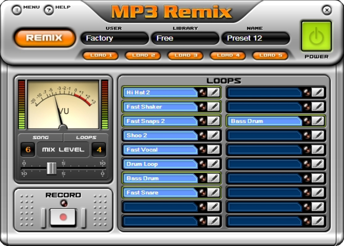The height and width of the screenshot is (246, 344).
Task: Toggle the knob beside left-column Bass Drum
Action: pyautogui.click(x=203, y=178)
